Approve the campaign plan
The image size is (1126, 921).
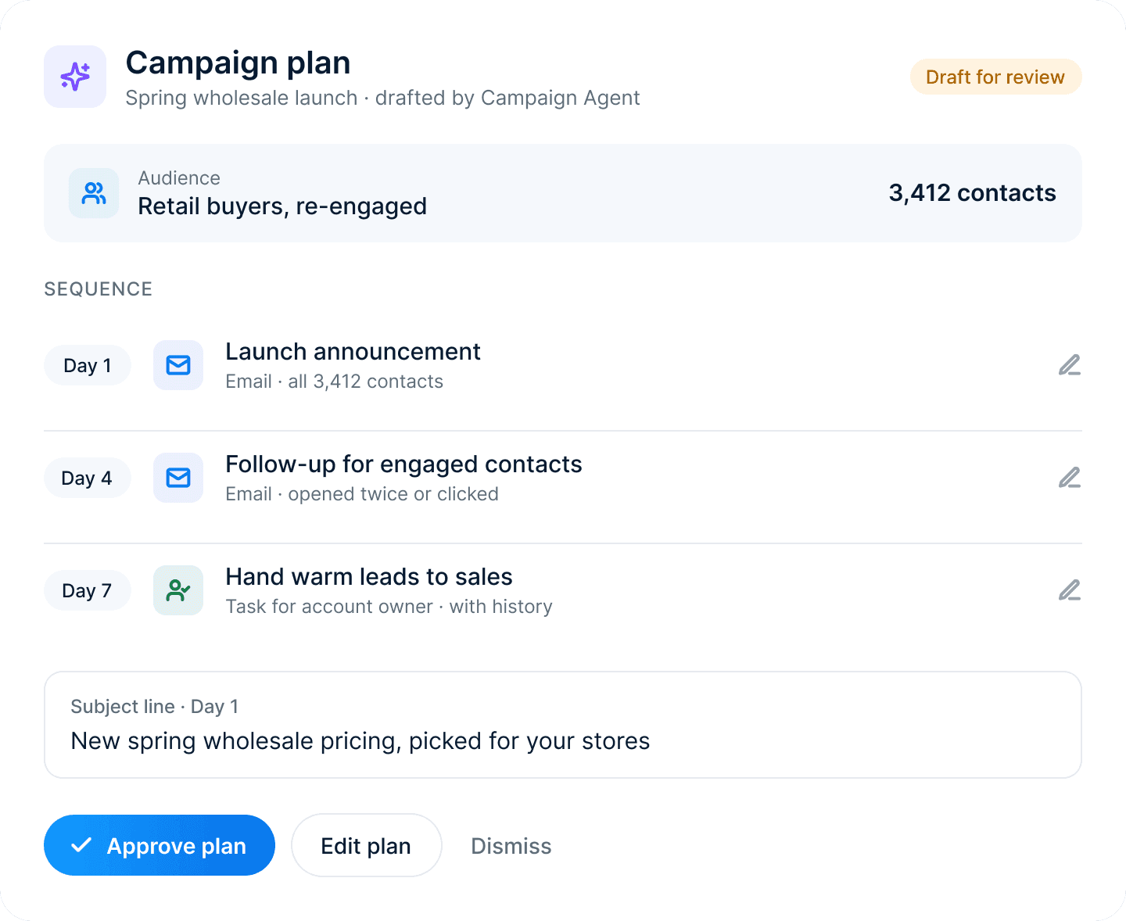[x=160, y=845]
